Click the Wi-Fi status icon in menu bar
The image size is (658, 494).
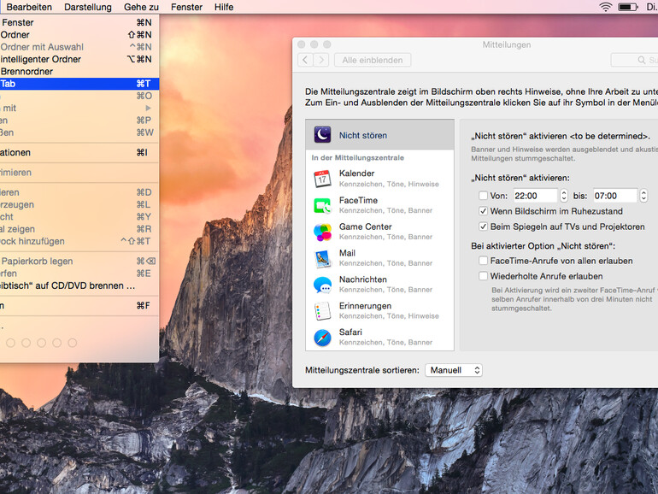pyautogui.click(x=605, y=7)
